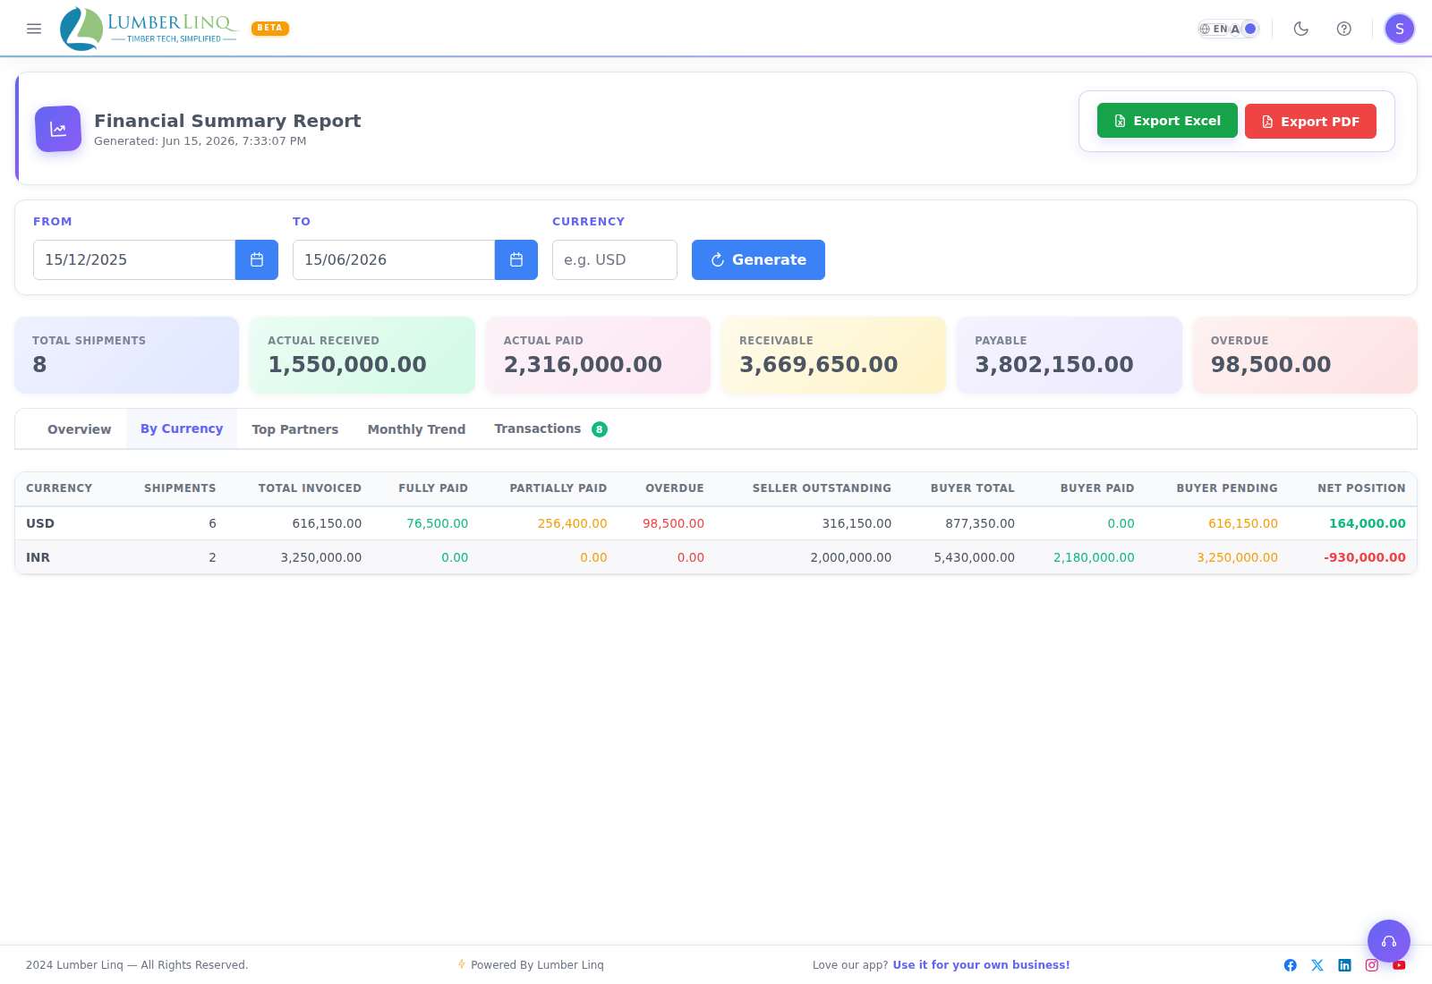The width and height of the screenshot is (1432, 984).
Task: Click INR seller outstanding 2,000,000.00
Action: coord(851,557)
